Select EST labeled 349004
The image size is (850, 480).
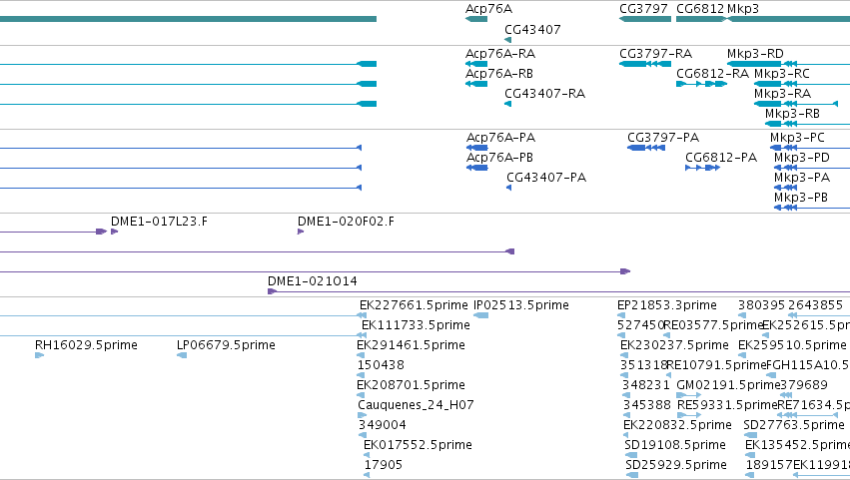click(383, 426)
